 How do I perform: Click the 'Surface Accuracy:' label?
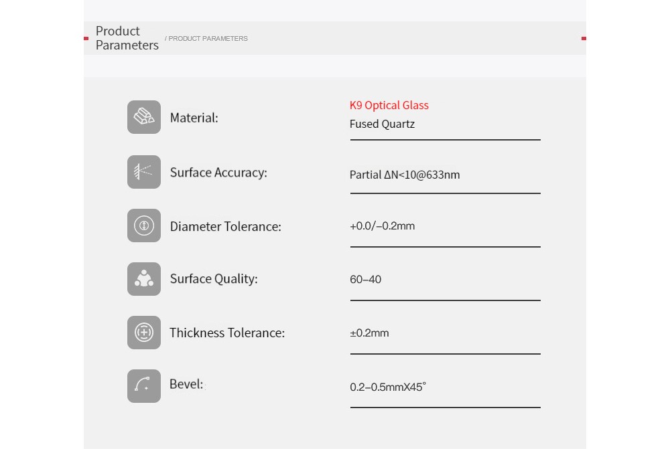point(218,173)
